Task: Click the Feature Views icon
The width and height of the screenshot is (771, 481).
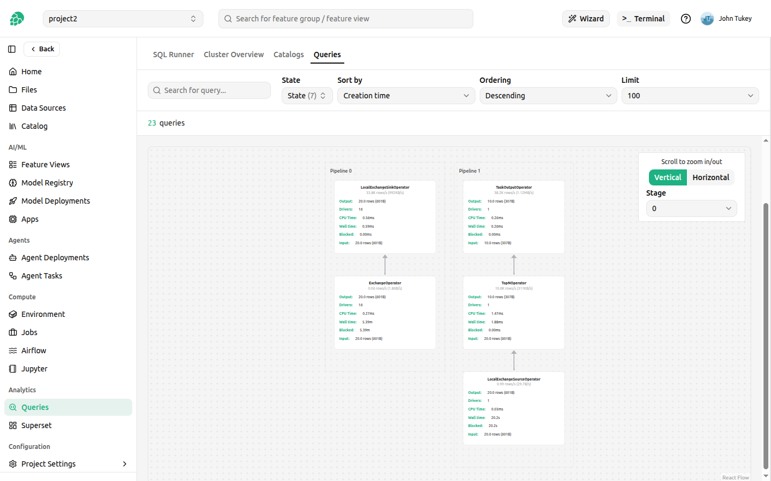Action: (13, 165)
